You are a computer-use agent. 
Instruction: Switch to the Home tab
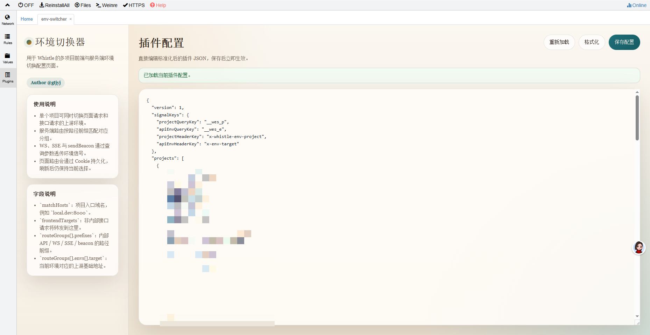click(27, 19)
